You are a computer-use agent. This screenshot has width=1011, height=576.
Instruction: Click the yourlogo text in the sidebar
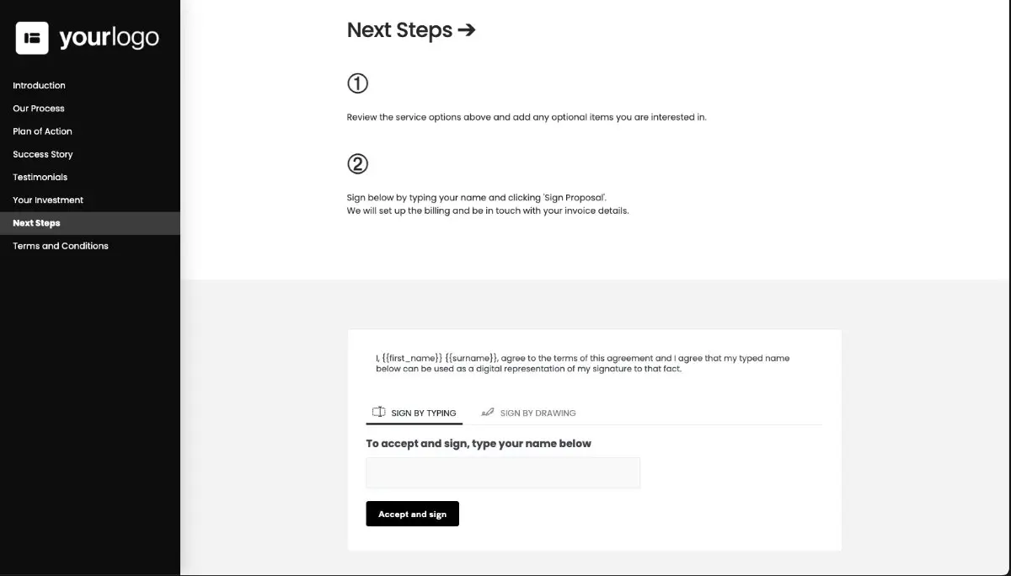click(x=108, y=37)
